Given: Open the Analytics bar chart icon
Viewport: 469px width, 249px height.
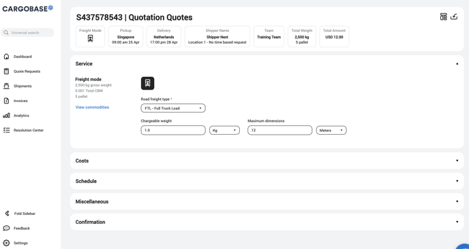Looking at the screenshot, I should pyautogui.click(x=6, y=116).
